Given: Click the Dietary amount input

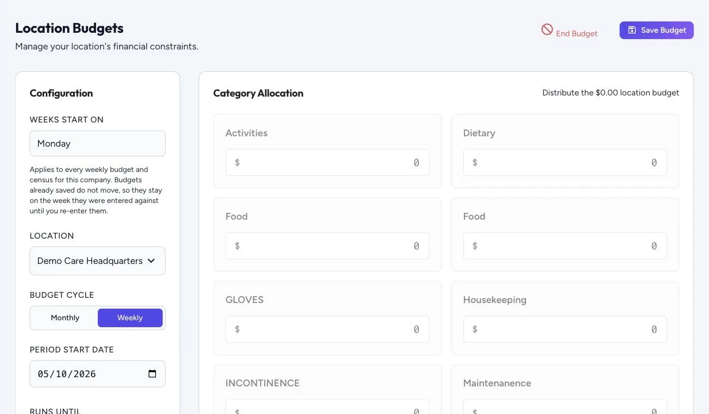Looking at the screenshot, I should pyautogui.click(x=565, y=163).
